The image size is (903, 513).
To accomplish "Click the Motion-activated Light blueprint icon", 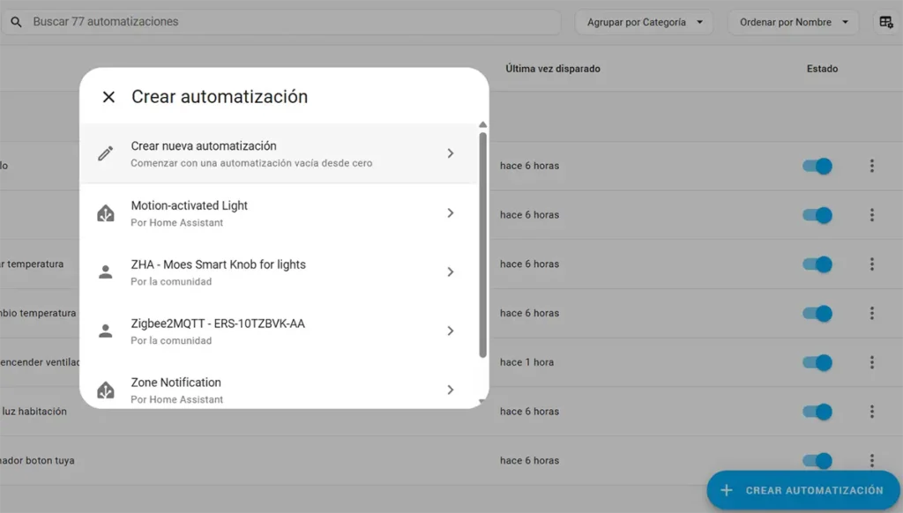I will (106, 213).
